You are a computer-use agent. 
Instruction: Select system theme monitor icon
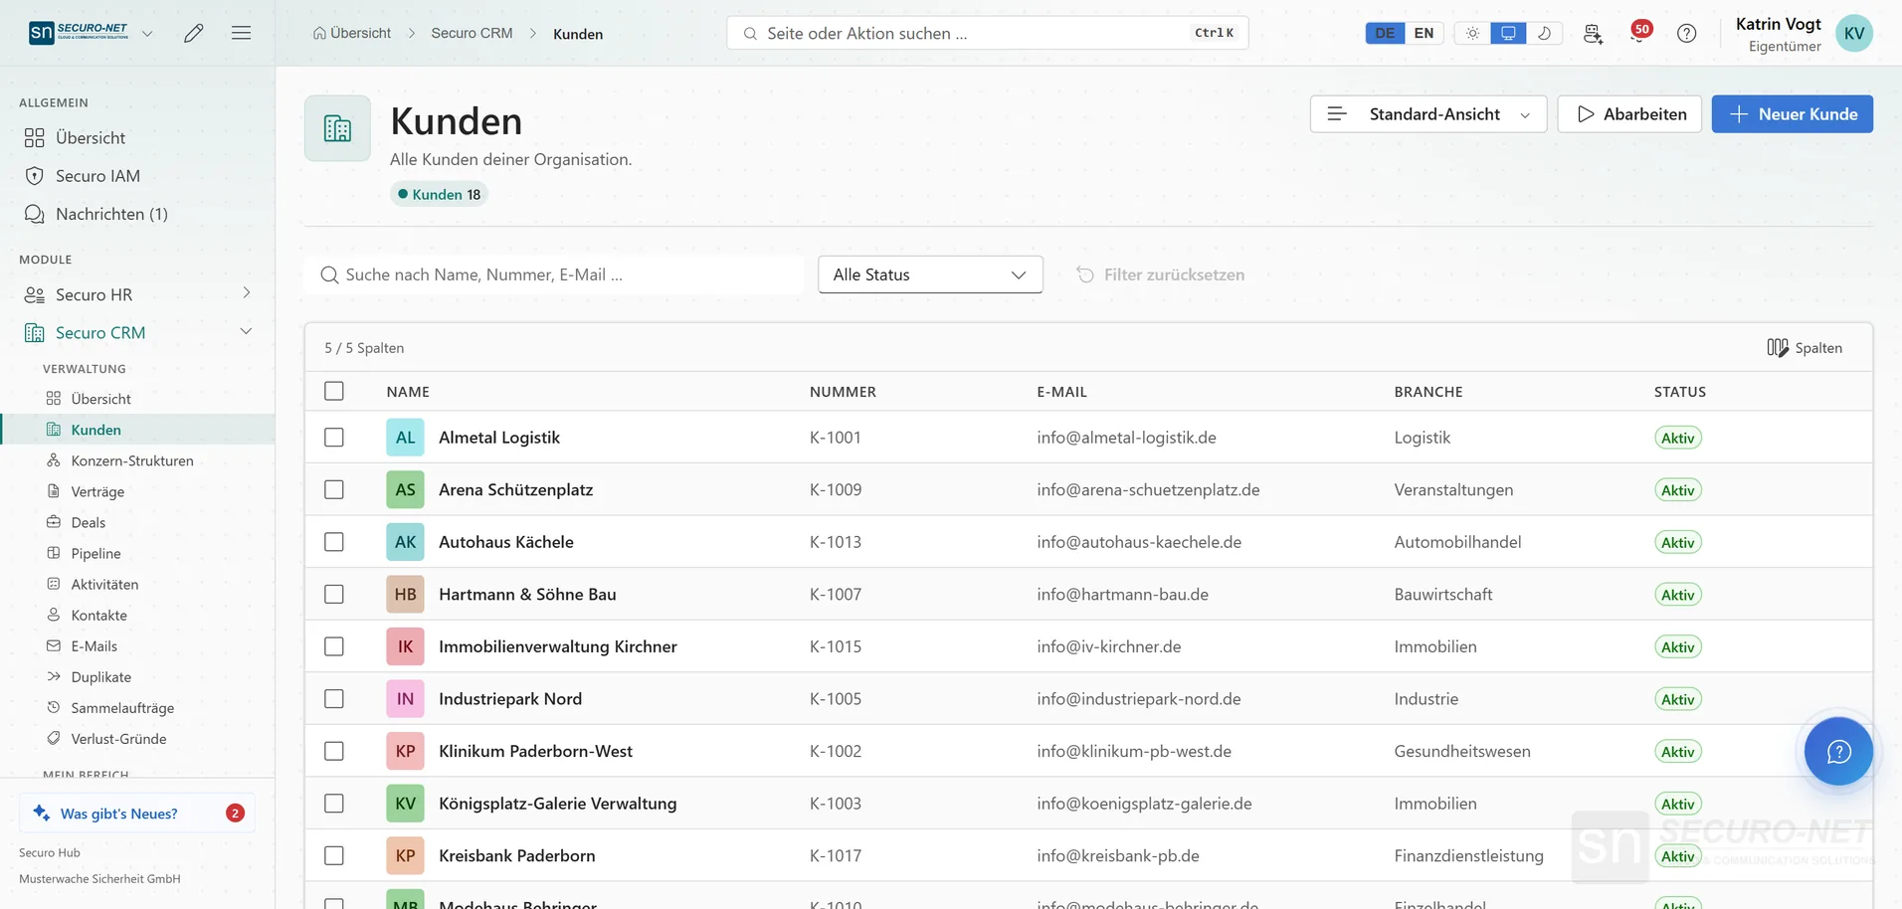coord(1508,33)
